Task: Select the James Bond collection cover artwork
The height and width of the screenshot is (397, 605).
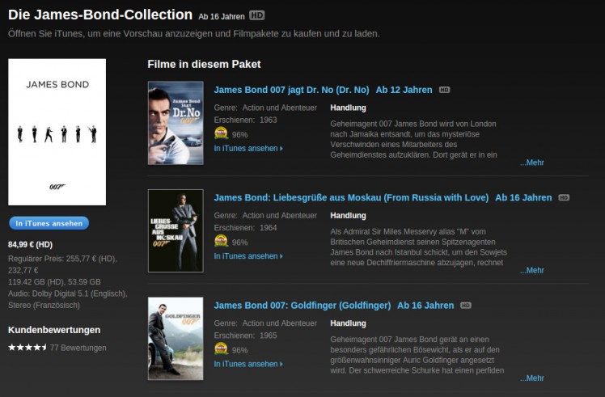Action: (57, 132)
